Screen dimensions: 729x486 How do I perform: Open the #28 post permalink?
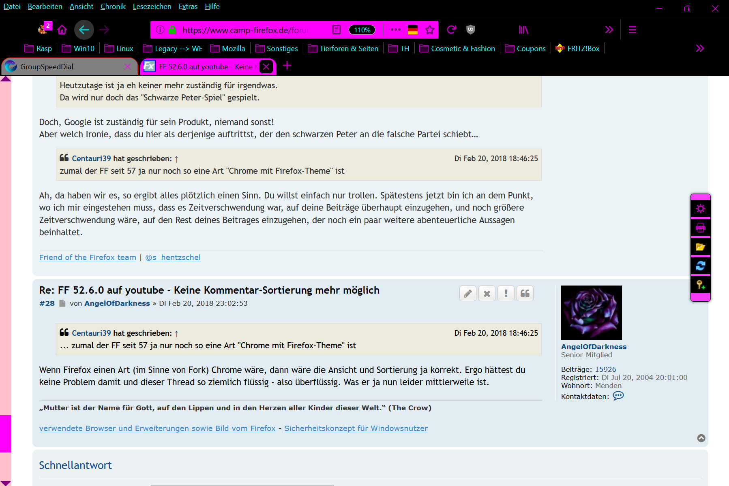pyautogui.click(x=47, y=303)
